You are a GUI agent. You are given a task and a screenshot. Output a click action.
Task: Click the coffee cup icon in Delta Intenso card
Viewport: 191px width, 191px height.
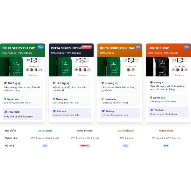point(54,111)
